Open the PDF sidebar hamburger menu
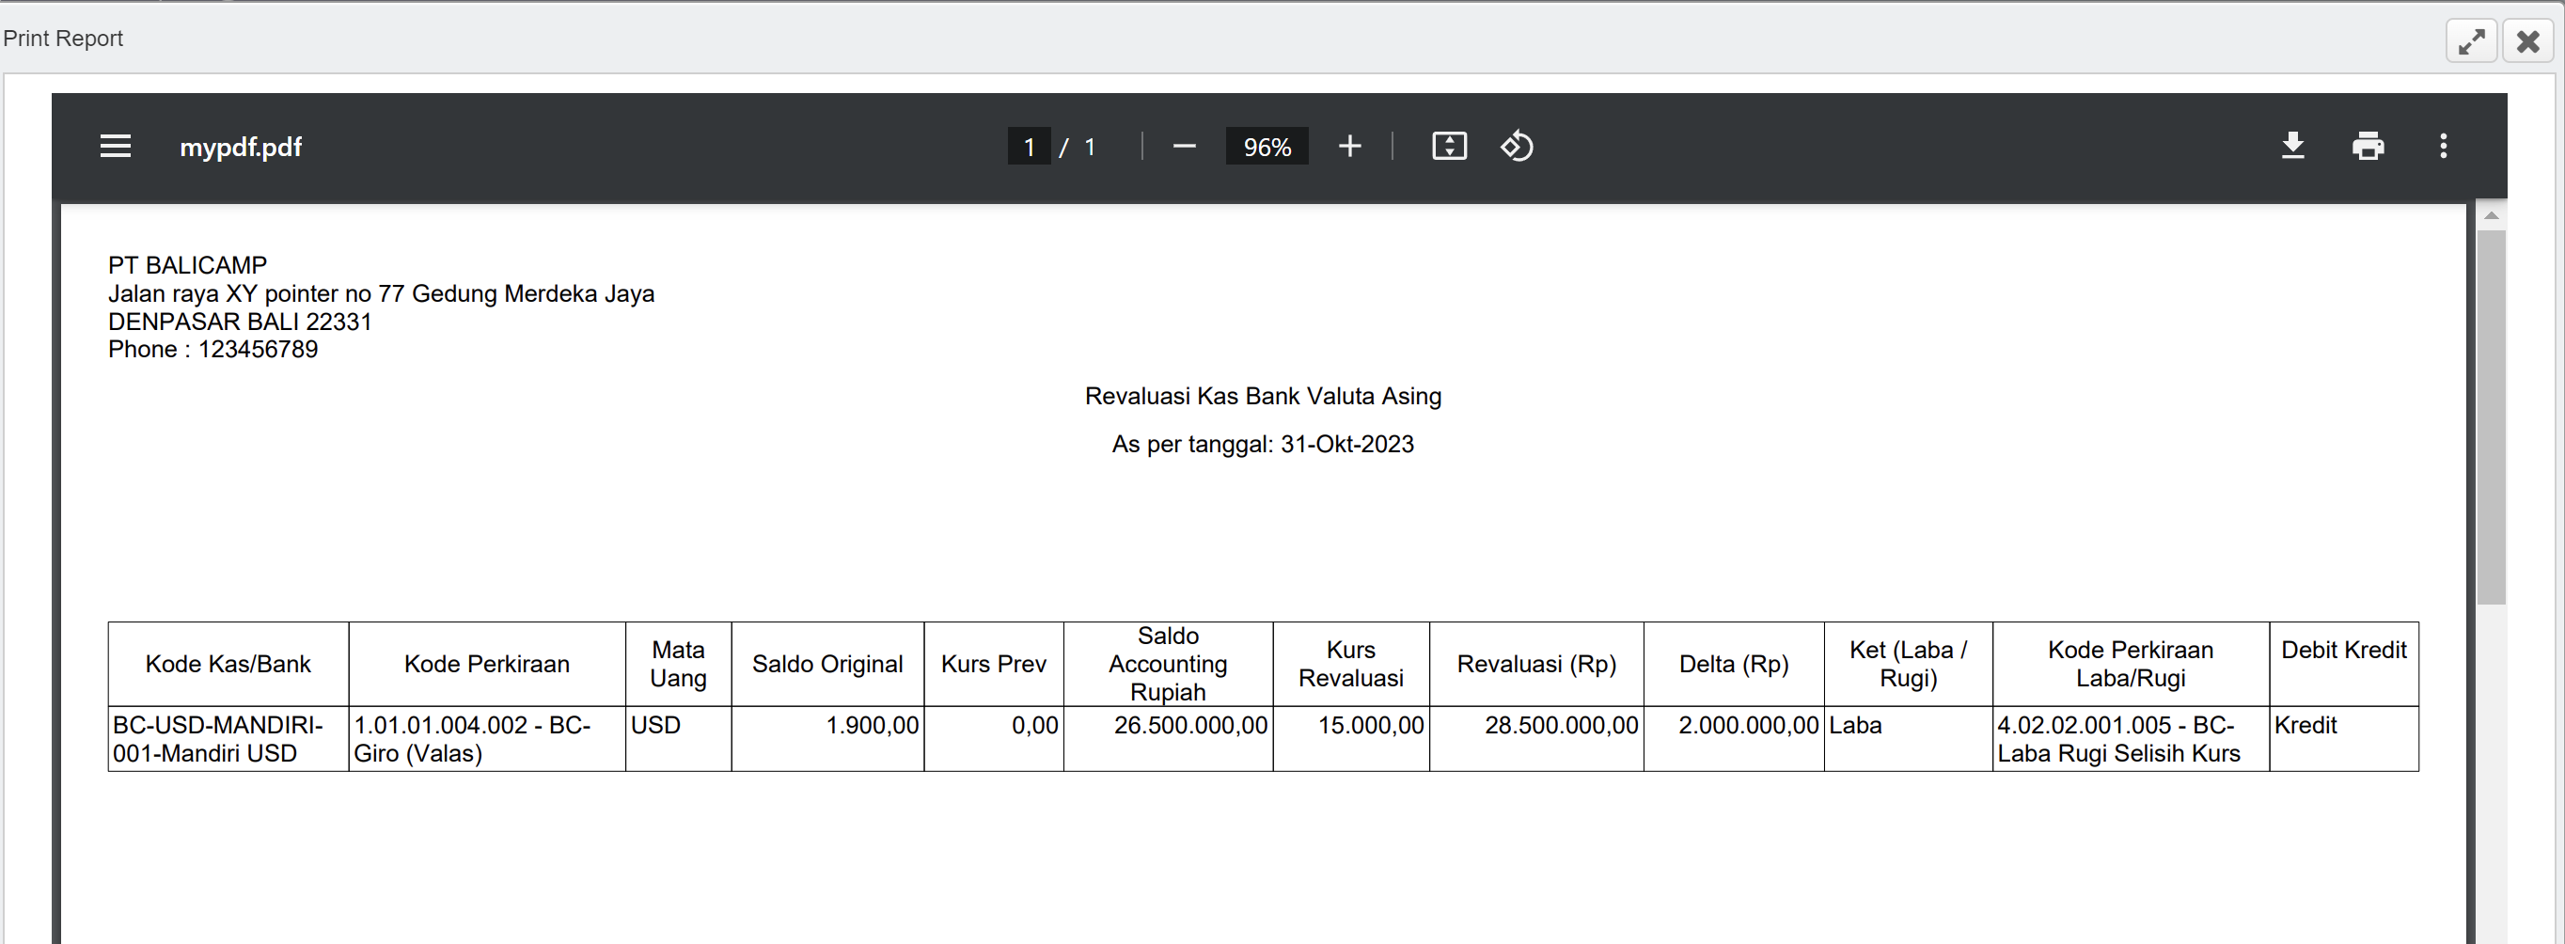 click(x=116, y=147)
